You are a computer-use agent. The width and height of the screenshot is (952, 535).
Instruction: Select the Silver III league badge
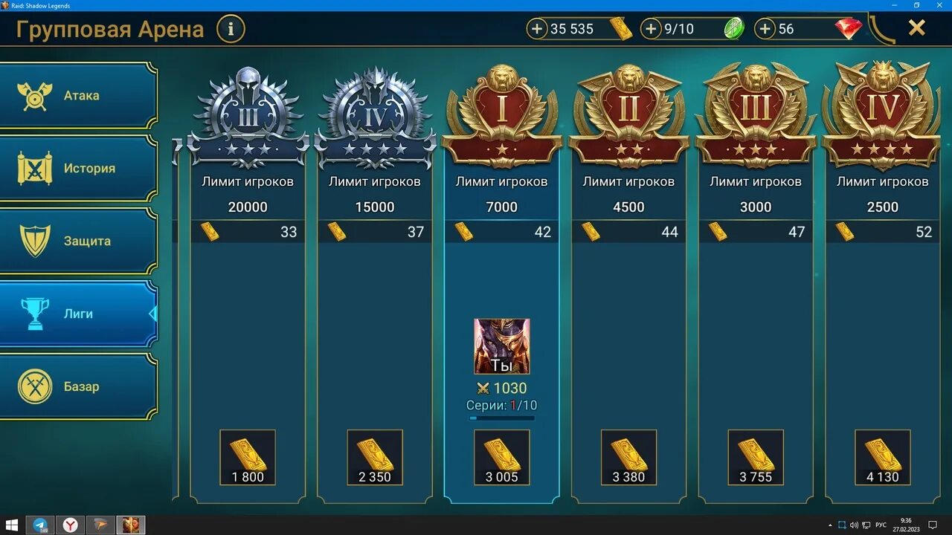248,117
